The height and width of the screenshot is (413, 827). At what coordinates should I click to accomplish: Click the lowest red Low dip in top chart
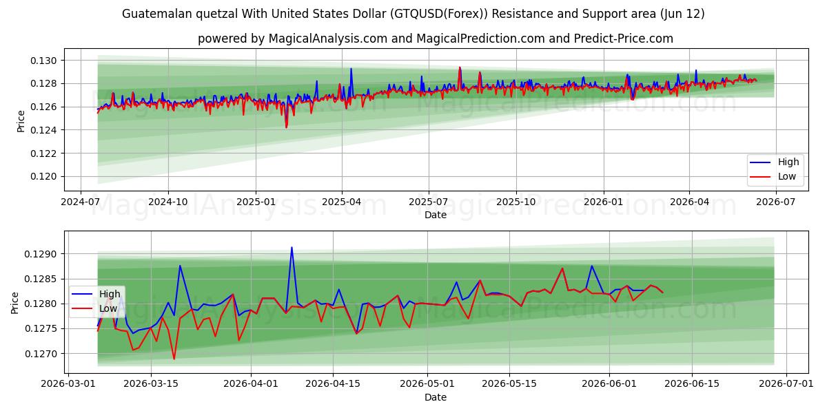286,127
